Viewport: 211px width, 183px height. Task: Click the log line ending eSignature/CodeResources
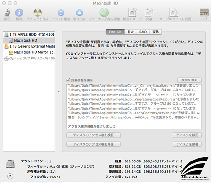(x=134, y=99)
